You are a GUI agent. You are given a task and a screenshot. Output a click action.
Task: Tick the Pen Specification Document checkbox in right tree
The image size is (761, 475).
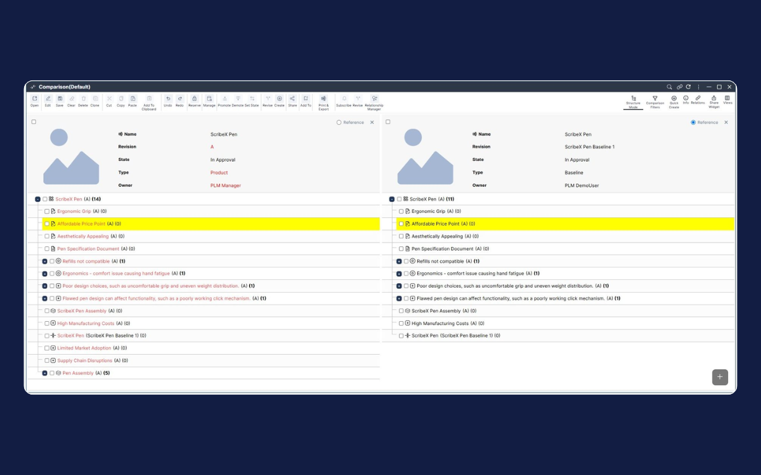(x=401, y=249)
